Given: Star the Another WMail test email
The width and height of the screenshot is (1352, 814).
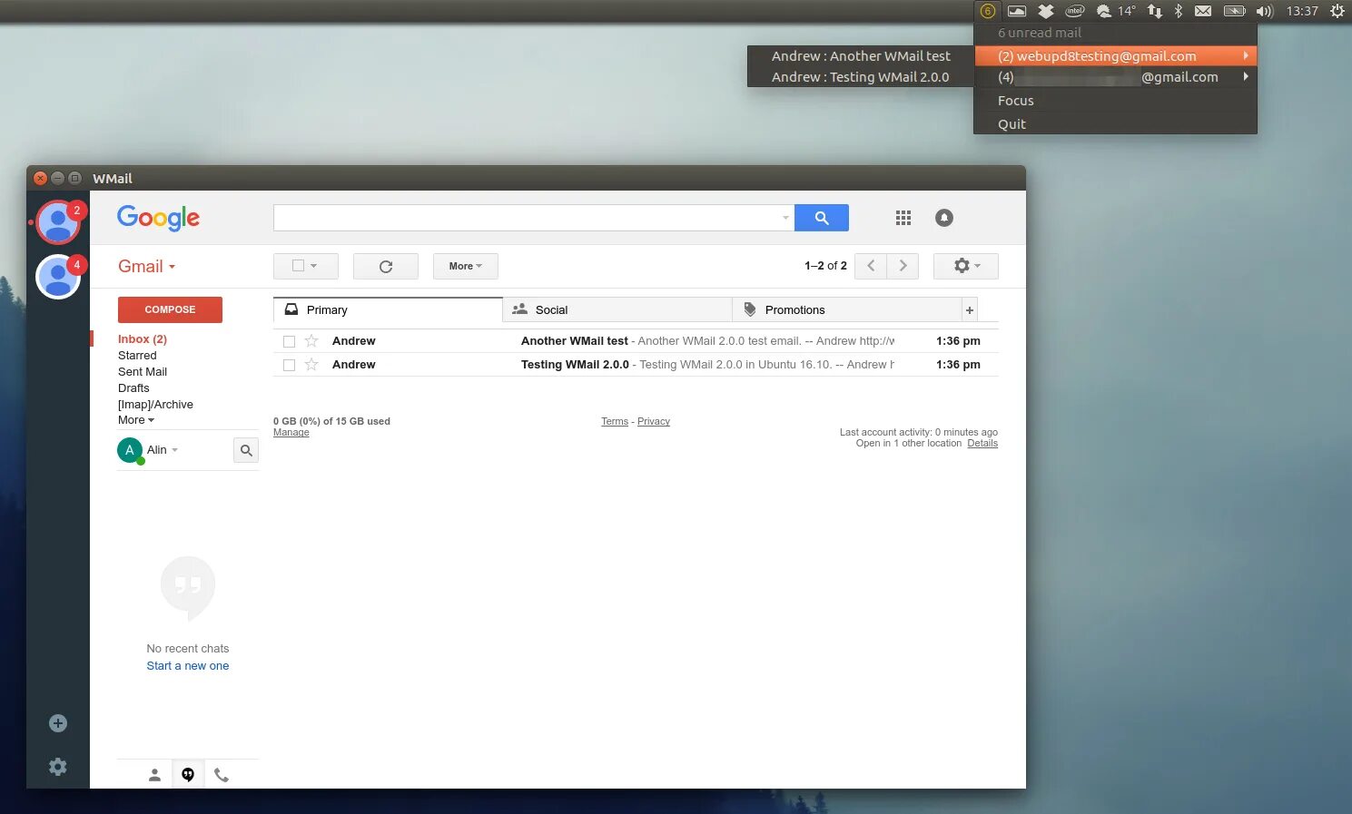Looking at the screenshot, I should [311, 341].
